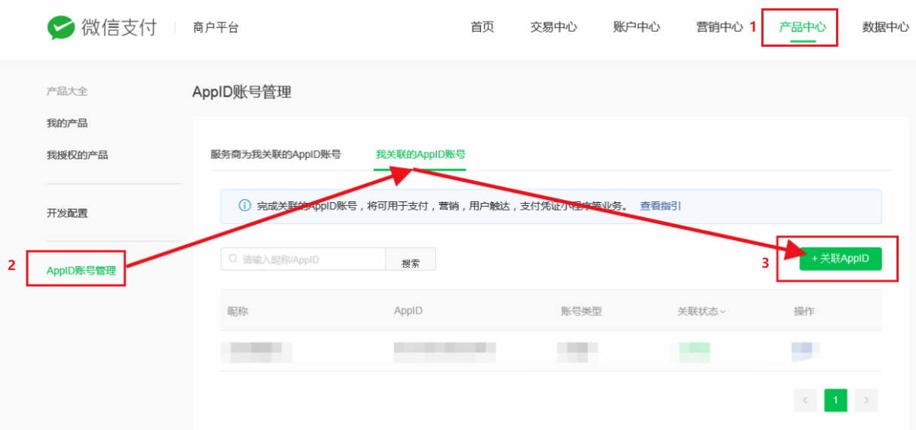The image size is (916, 430).
Task: Open the 首页 navigation tab
Action: tap(482, 27)
